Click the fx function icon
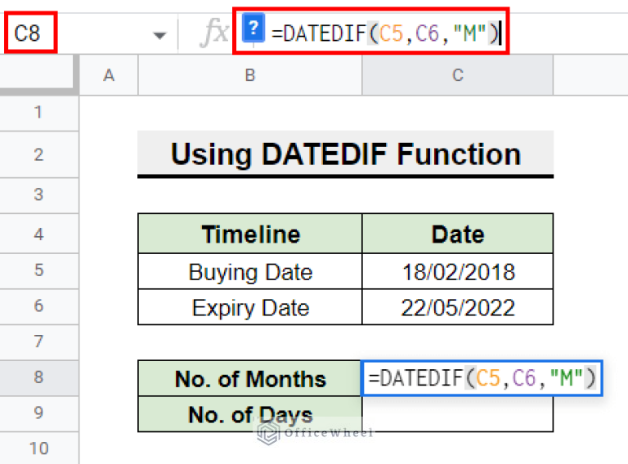 214,32
